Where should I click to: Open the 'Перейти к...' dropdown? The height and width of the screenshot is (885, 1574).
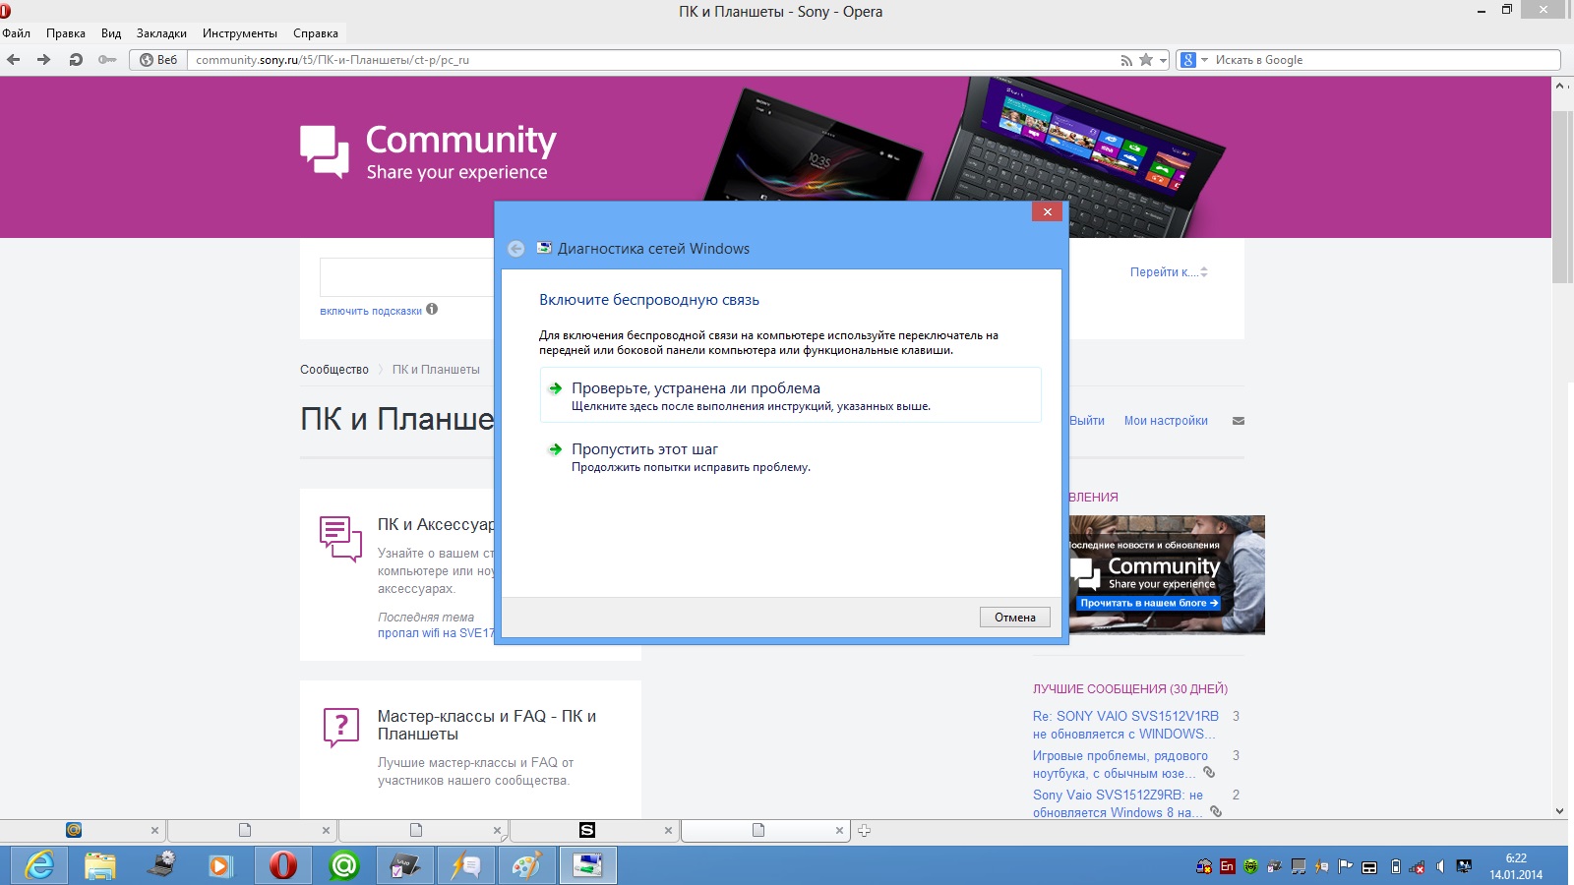click(x=1169, y=272)
